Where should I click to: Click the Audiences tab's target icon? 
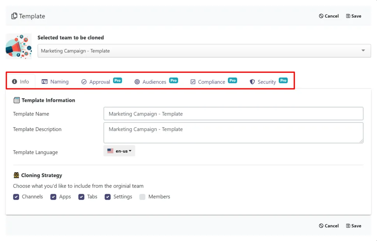coord(137,82)
